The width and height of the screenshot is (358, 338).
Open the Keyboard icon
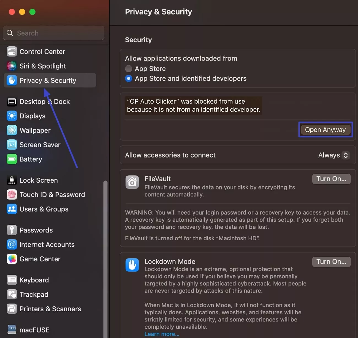[12, 280]
